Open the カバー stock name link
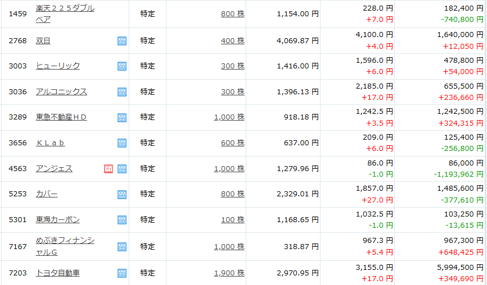487x285 pixels. click(47, 194)
